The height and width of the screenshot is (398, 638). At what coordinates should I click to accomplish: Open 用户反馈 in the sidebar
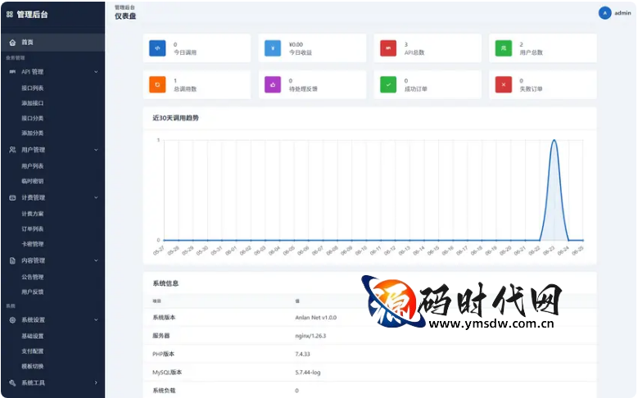click(33, 292)
